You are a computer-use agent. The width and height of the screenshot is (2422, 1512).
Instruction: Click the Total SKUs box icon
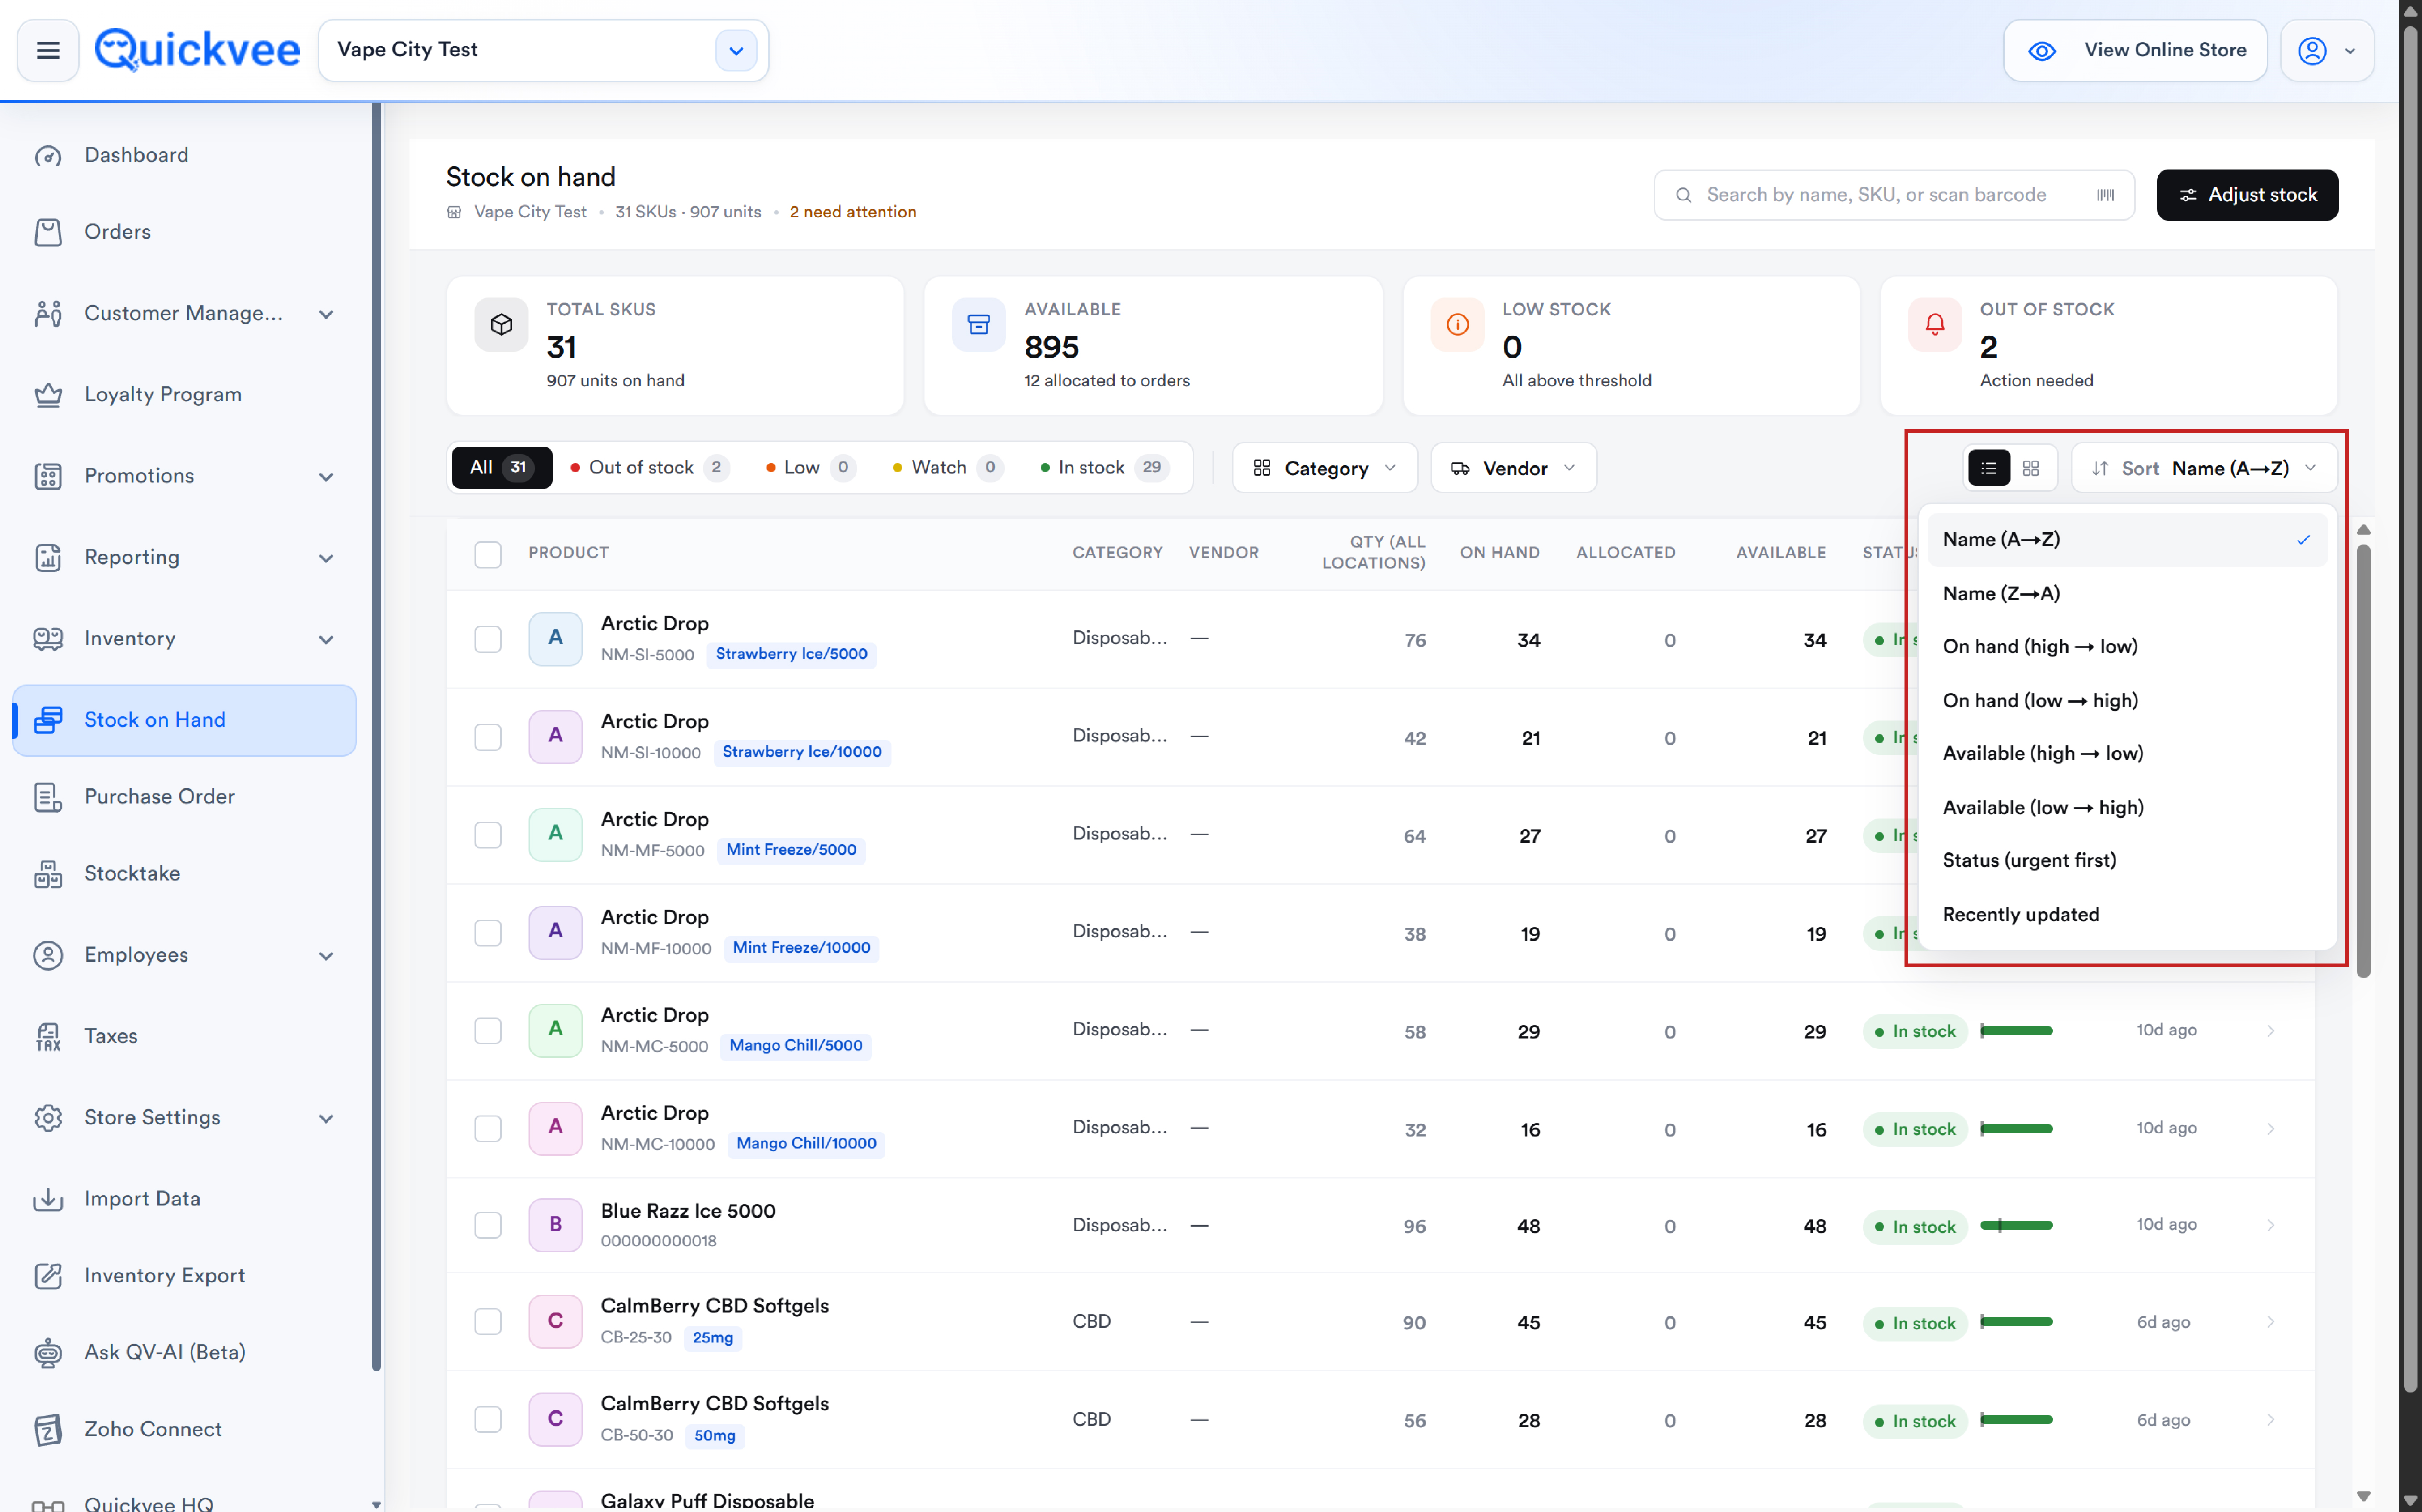(x=501, y=324)
